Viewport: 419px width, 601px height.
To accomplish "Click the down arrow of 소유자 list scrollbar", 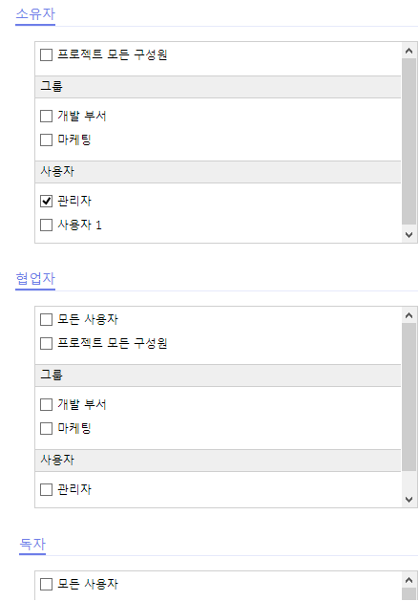I will pyautogui.click(x=409, y=235).
